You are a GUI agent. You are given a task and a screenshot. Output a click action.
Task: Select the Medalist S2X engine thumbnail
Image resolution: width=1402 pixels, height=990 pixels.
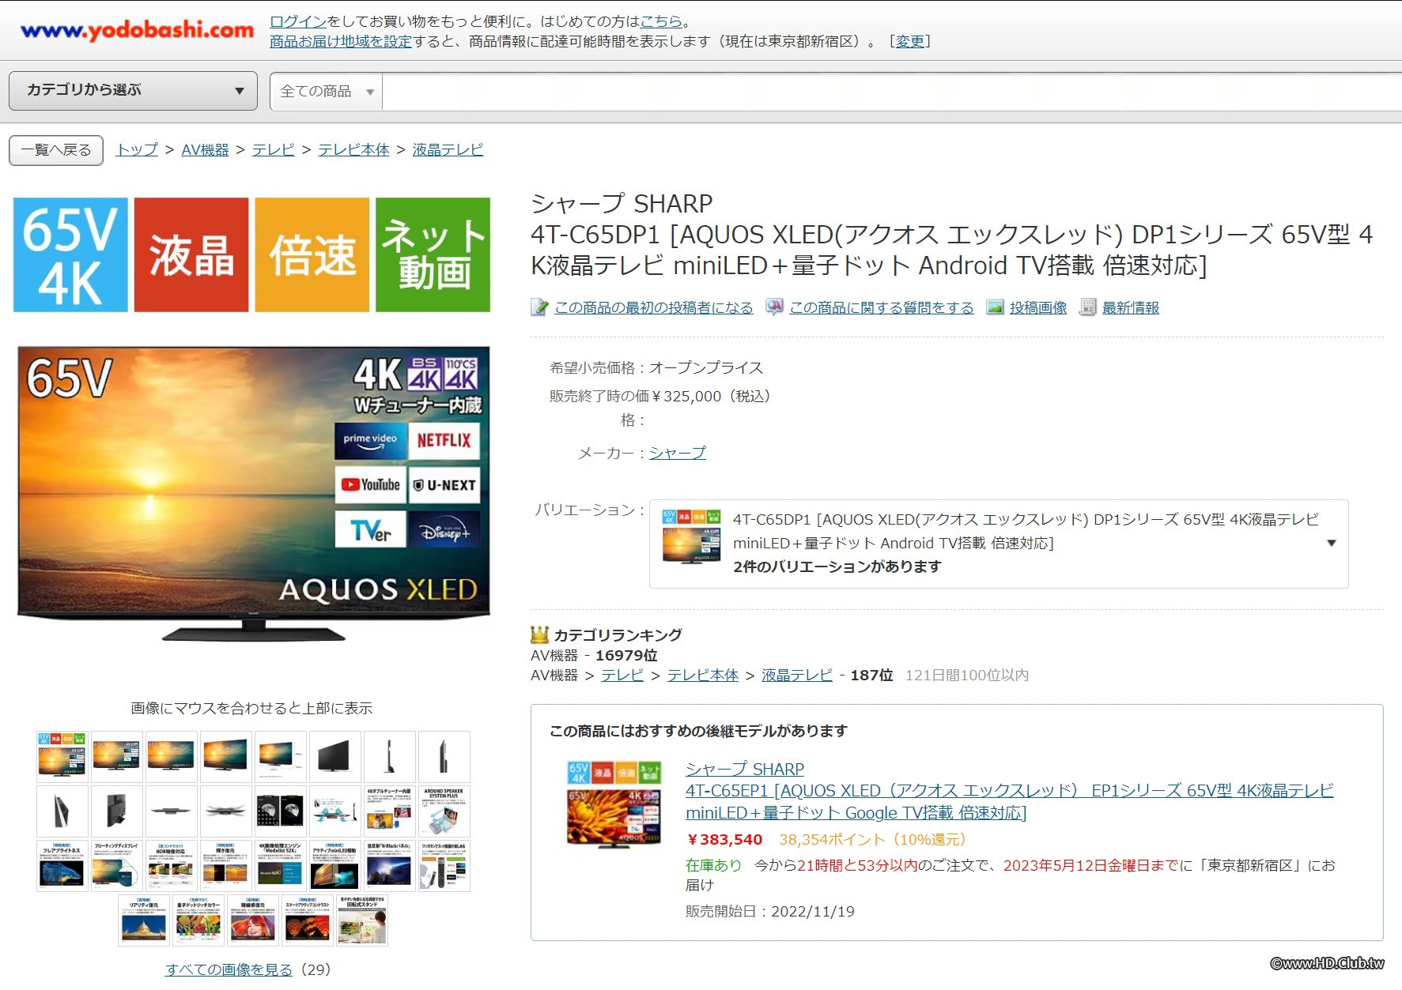pyautogui.click(x=280, y=865)
